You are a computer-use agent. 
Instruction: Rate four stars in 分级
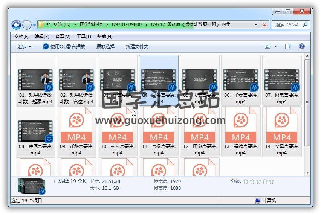[x=265, y=181]
